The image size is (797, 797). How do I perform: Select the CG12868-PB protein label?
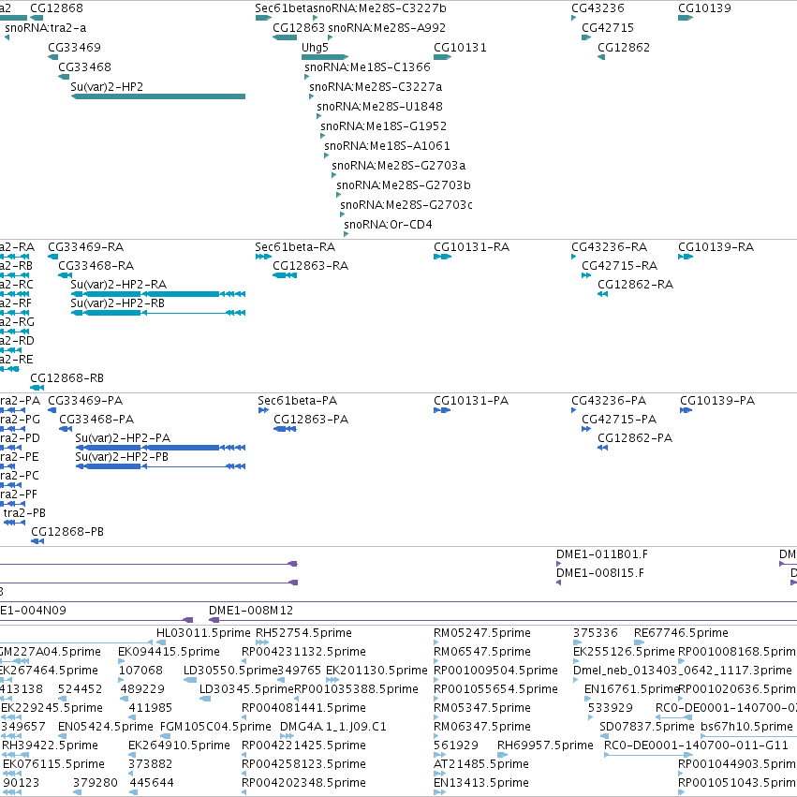[67, 532]
